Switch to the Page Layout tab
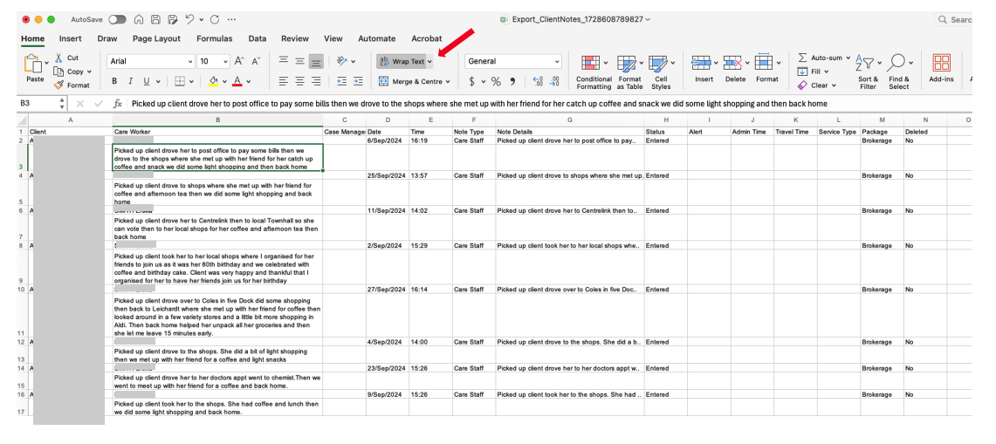 point(156,39)
